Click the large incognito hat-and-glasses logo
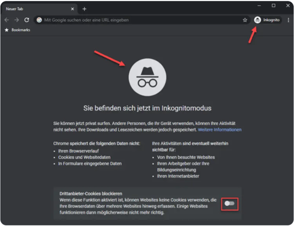Image resolution: width=294 pixels, height=226 pixels. click(x=148, y=77)
